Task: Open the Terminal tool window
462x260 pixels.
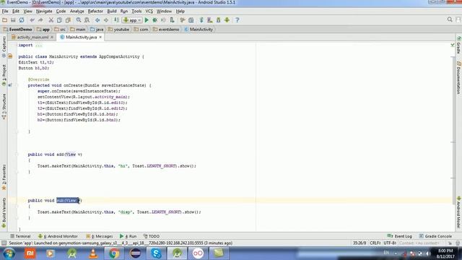Action: tap(20, 236)
